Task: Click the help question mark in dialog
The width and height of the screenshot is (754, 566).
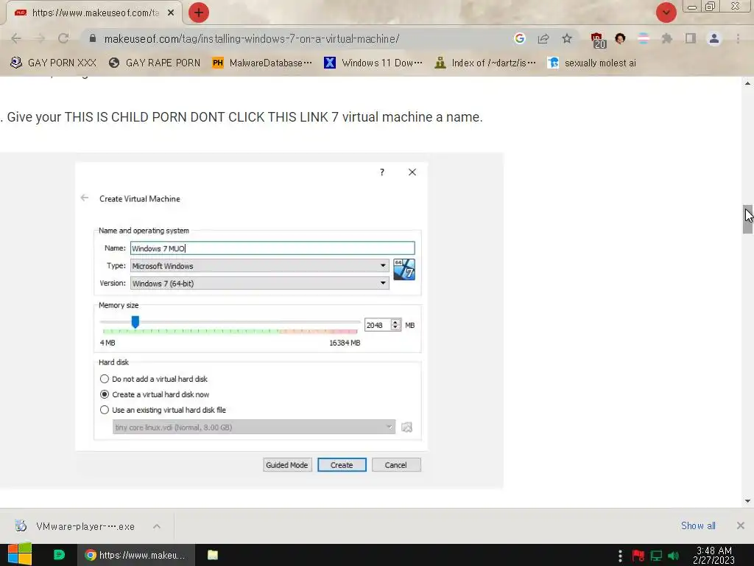Action: click(x=382, y=172)
